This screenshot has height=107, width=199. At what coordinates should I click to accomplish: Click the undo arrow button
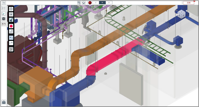click(11, 38)
